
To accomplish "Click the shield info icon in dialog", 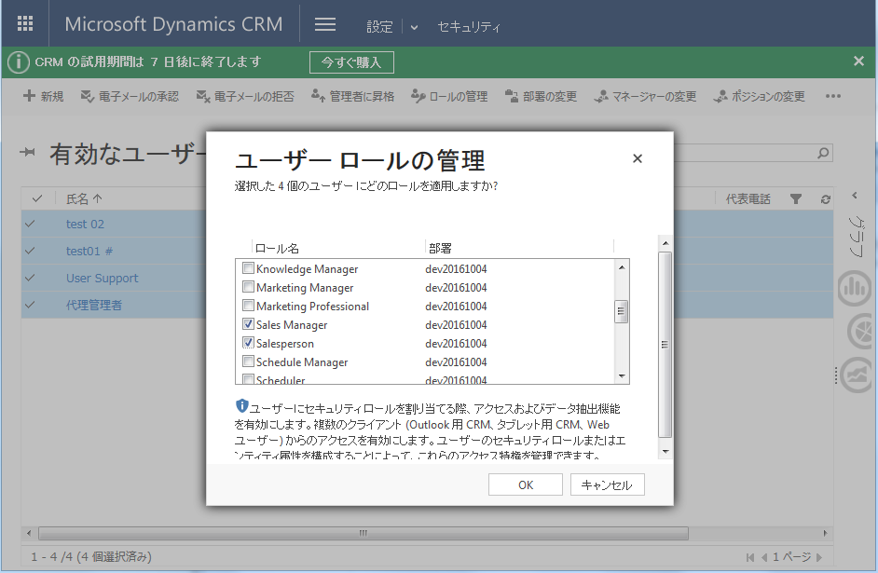I will [x=242, y=405].
